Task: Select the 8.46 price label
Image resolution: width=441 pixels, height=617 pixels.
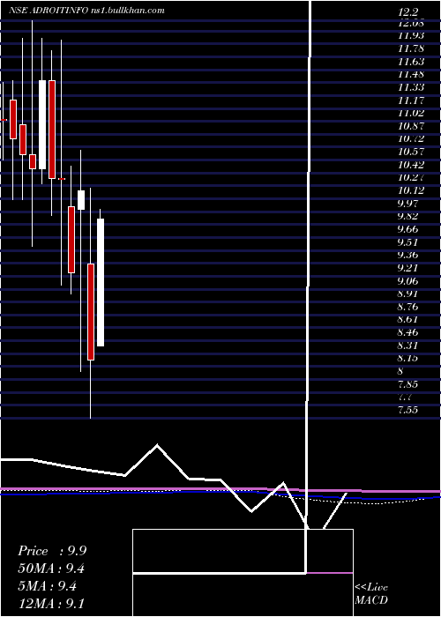Action: 407,332
